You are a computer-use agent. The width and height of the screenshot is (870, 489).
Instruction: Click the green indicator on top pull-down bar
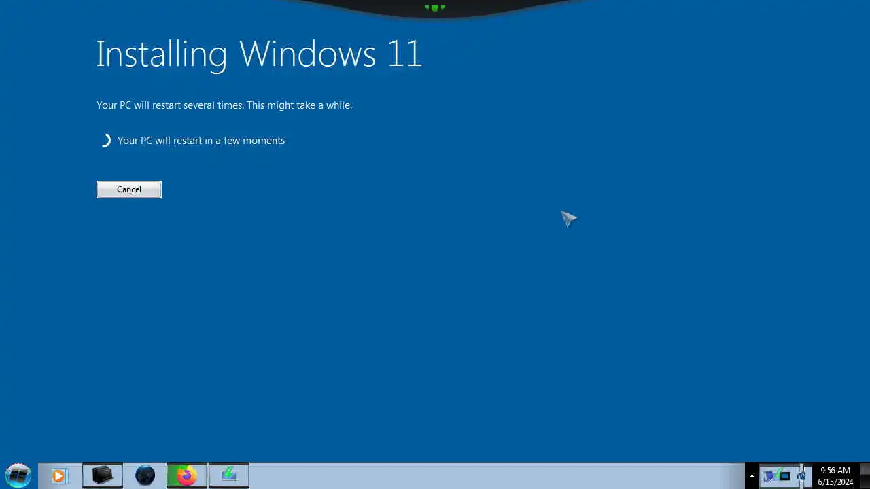(x=435, y=8)
